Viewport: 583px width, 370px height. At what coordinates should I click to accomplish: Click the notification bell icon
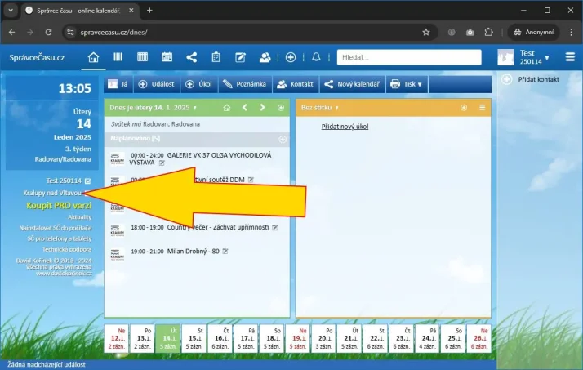[x=317, y=57]
